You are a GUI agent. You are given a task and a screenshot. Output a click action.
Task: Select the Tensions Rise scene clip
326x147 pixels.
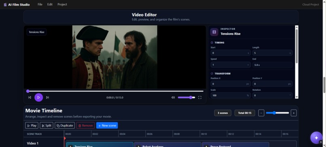click(99, 145)
